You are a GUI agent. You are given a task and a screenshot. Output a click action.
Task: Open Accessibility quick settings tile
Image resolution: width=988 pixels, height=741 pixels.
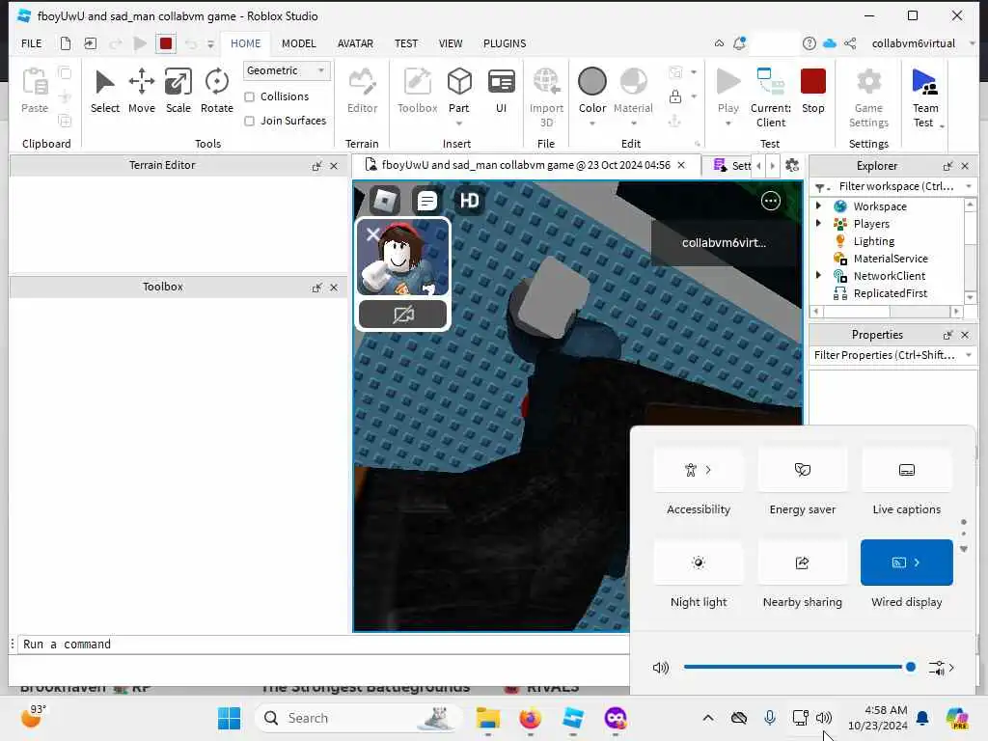(699, 470)
